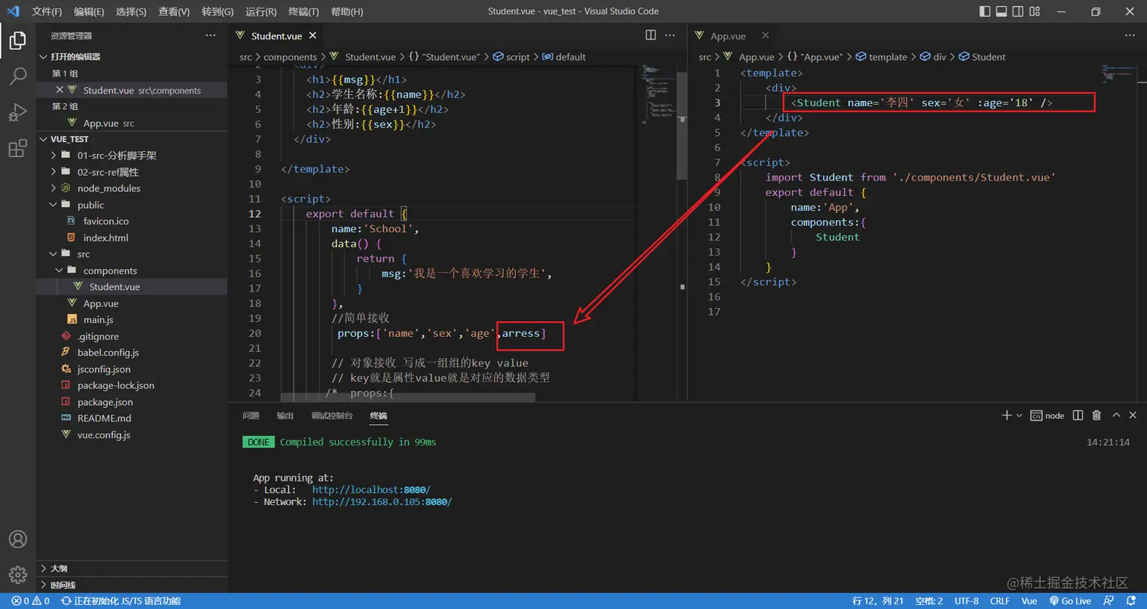The height and width of the screenshot is (609, 1147).
Task: Close Student.vue editor tab
Action: pyautogui.click(x=312, y=36)
